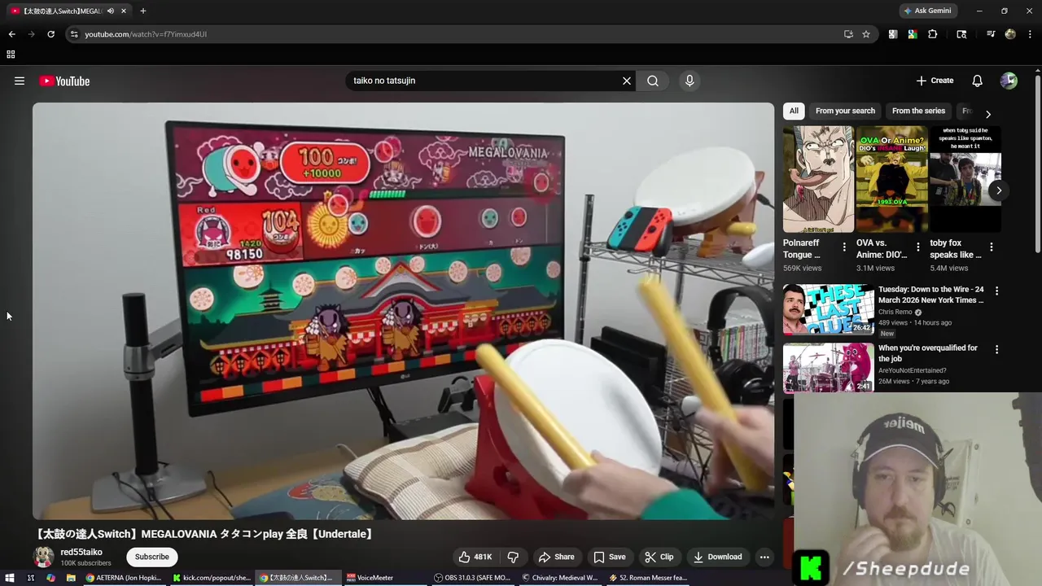Close the MEGALOVANIA browser tab

(x=124, y=11)
